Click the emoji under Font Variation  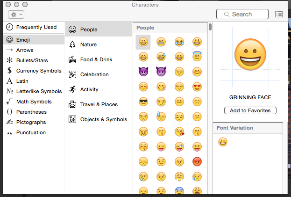point(223,142)
